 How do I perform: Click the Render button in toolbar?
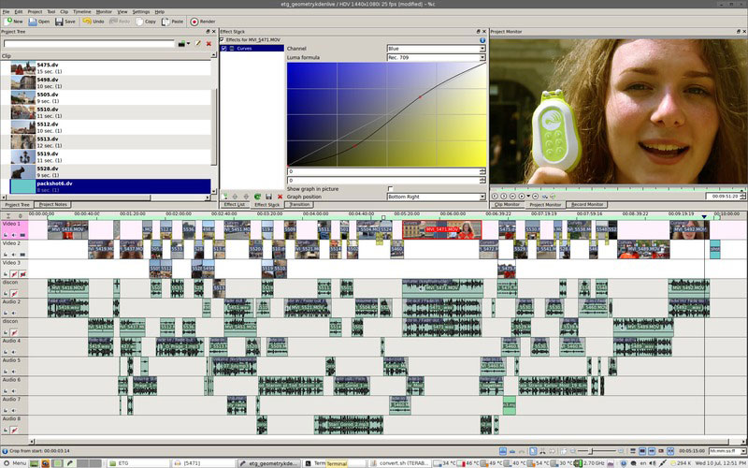(202, 21)
